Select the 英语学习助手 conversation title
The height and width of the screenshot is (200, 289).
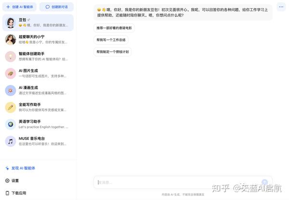[x=30, y=122]
